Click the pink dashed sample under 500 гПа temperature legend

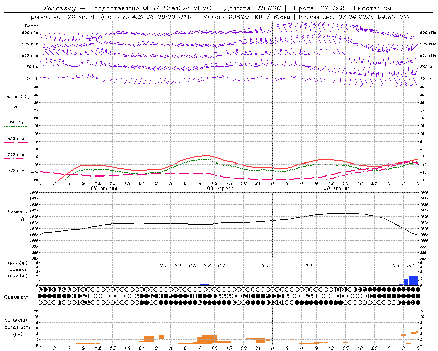point(15,174)
